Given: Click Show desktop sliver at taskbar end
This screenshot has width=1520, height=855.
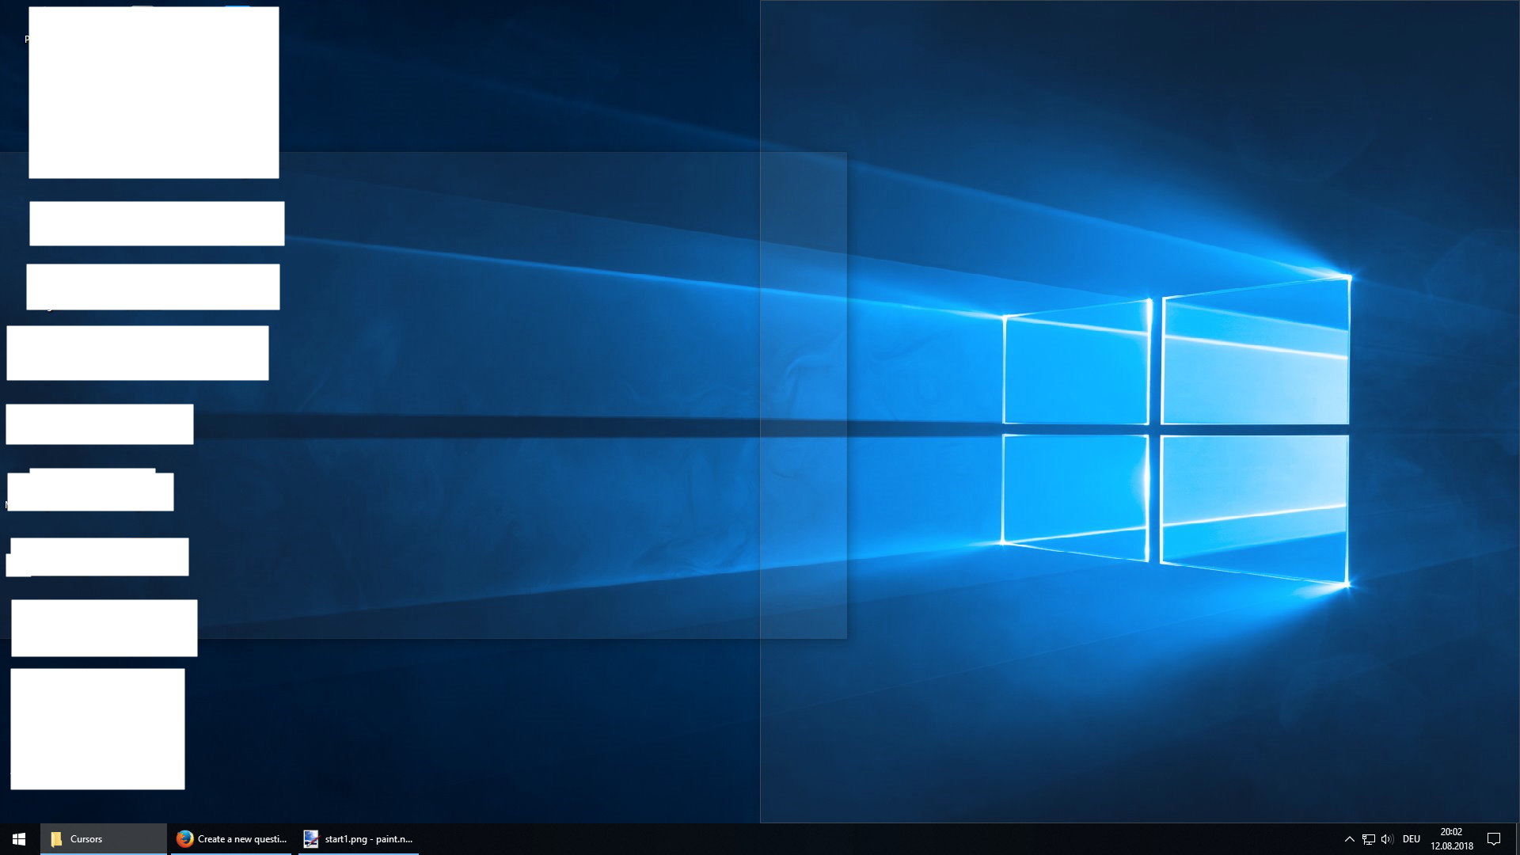Looking at the screenshot, I should [1517, 839].
